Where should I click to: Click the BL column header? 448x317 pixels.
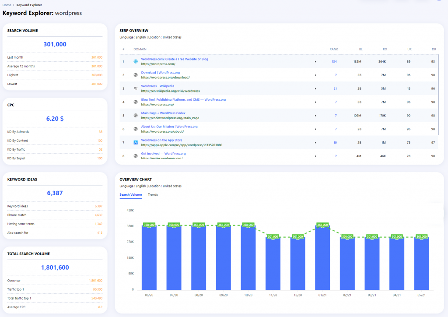pyautogui.click(x=361, y=49)
